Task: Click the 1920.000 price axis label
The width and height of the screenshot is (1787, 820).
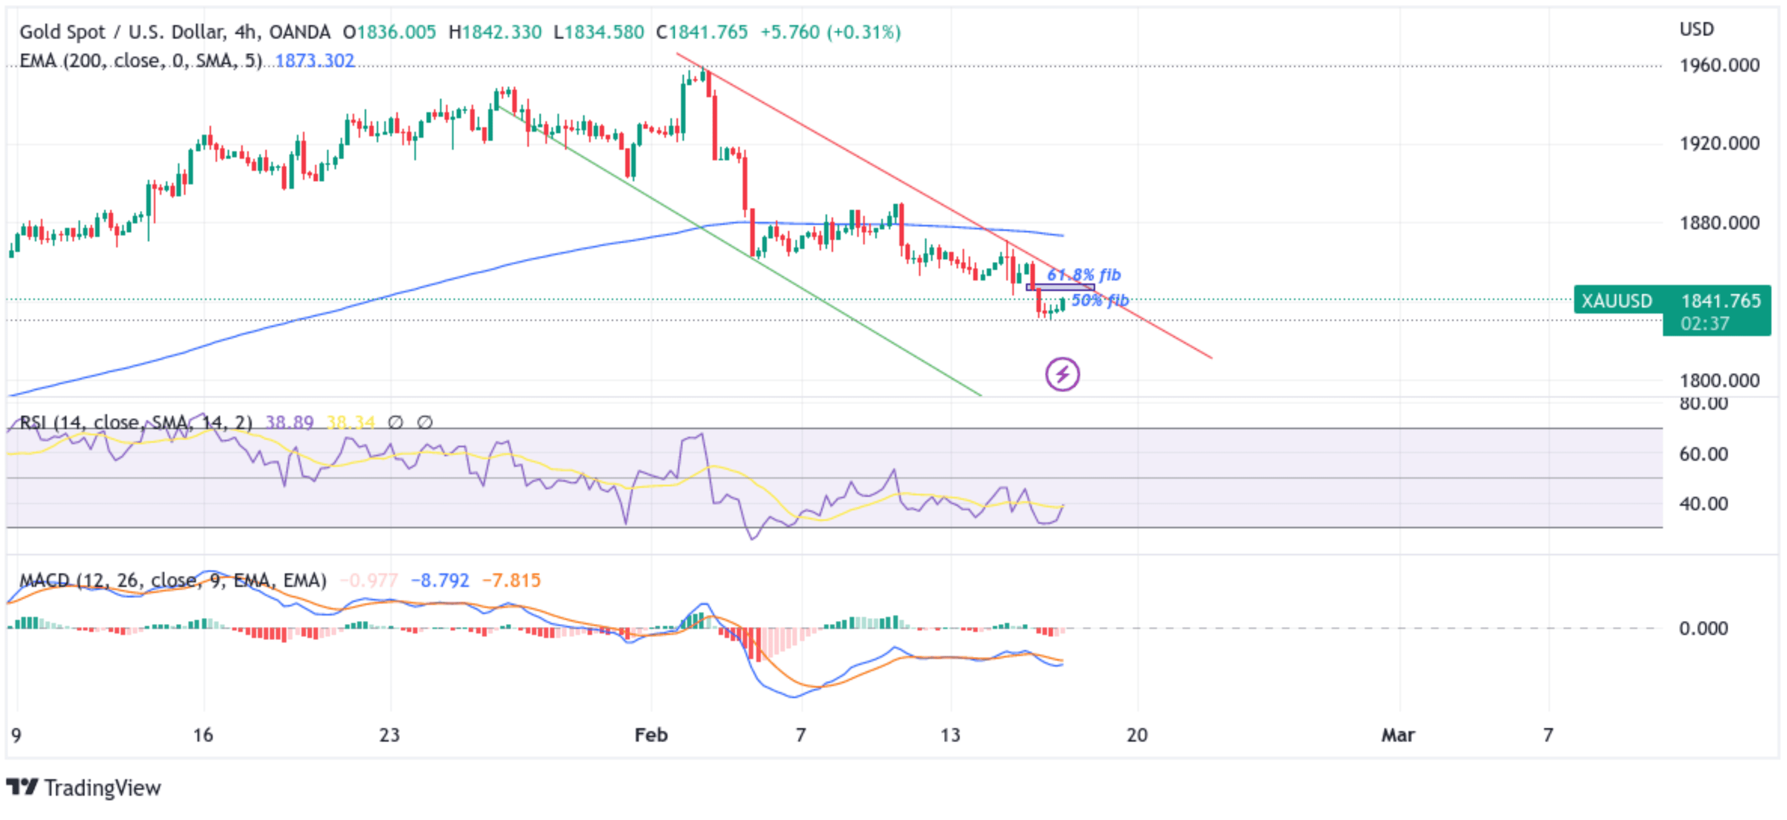Action: pyautogui.click(x=1719, y=144)
